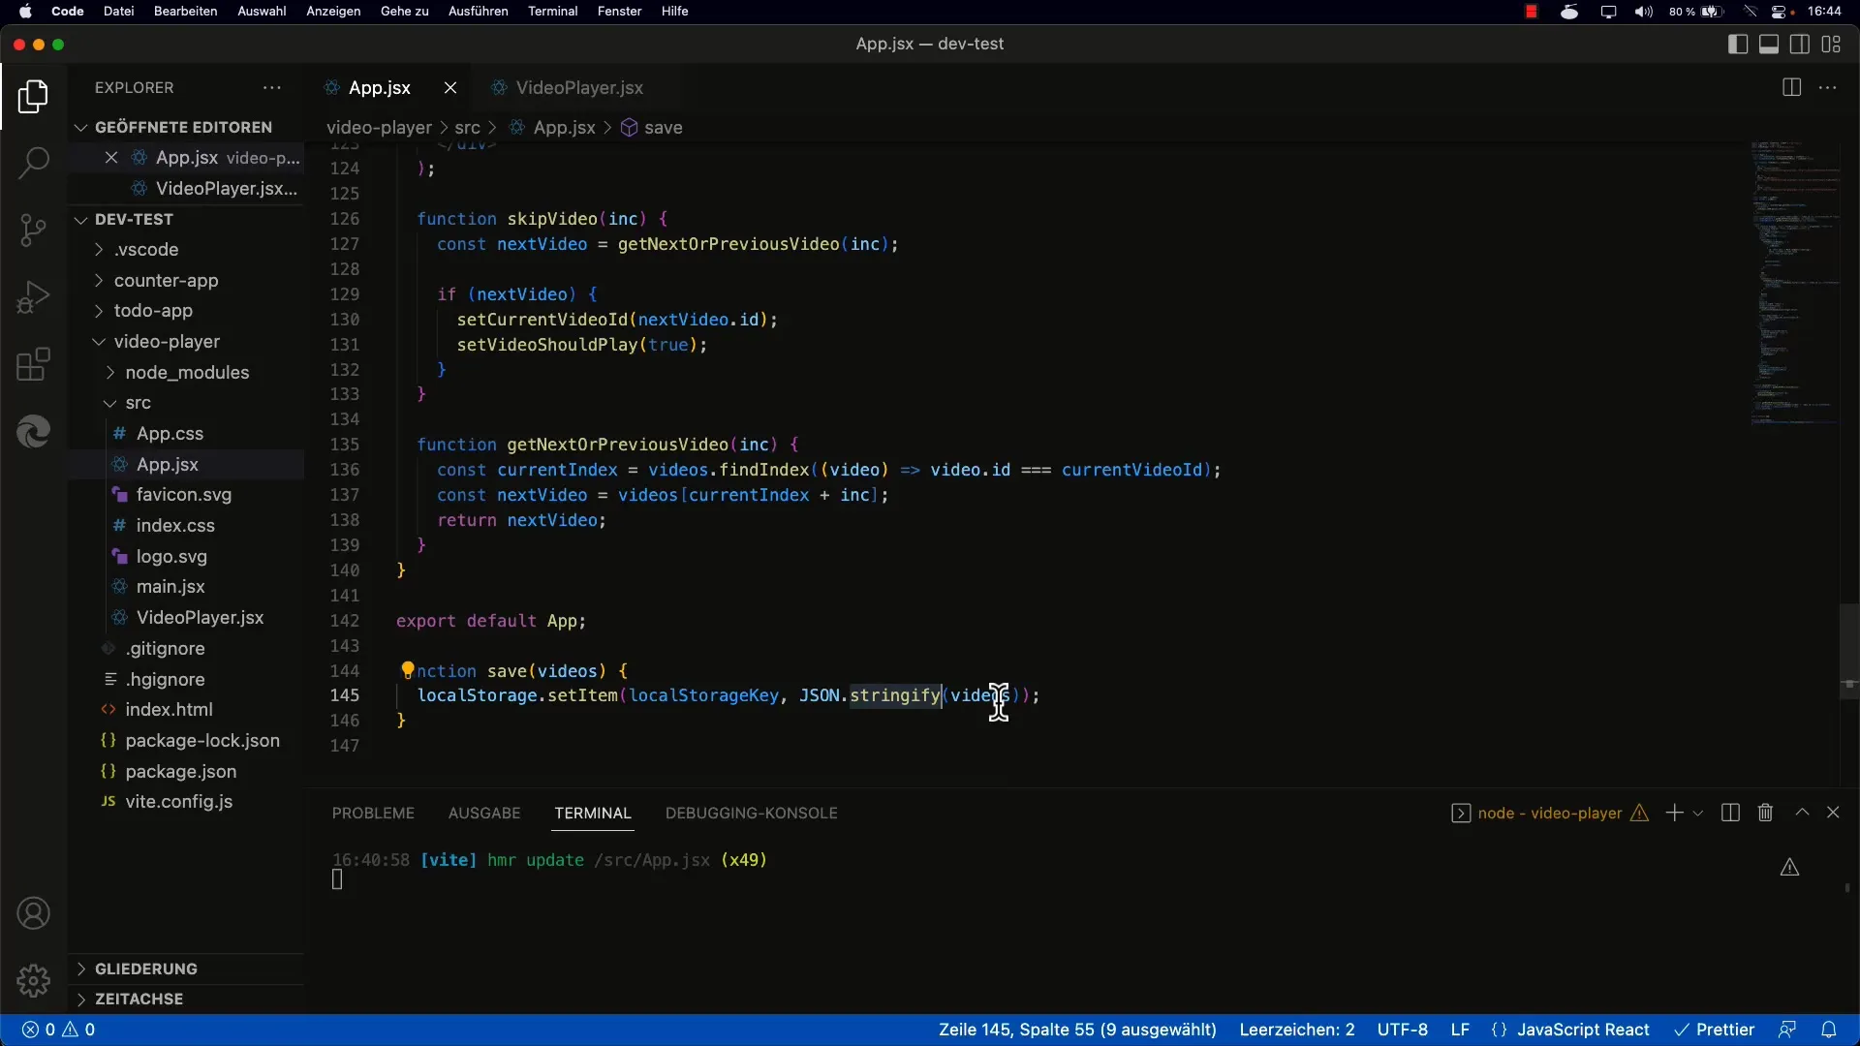The width and height of the screenshot is (1860, 1046).
Task: Change indentation Leerzeichen: 2
Action: tap(1297, 1030)
